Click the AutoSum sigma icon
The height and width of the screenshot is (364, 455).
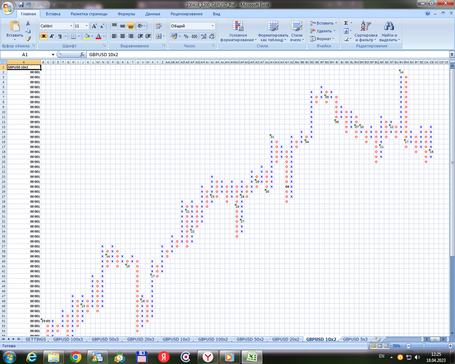[x=346, y=23]
